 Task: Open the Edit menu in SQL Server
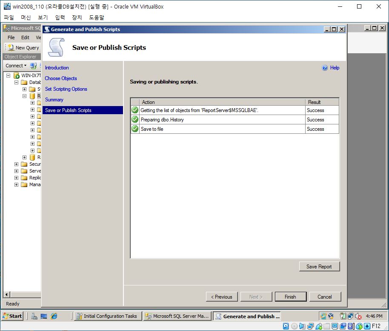tap(25, 37)
